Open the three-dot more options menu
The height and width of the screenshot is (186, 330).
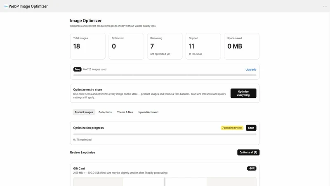[x=325, y=6]
